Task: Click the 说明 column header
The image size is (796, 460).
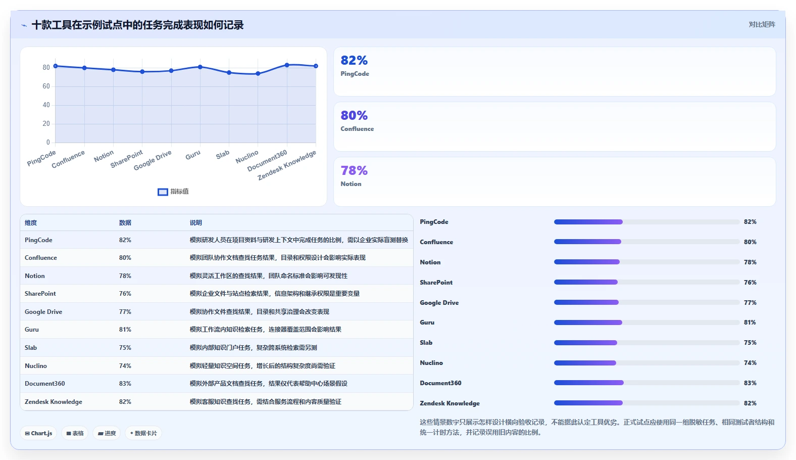Action: 196,223
